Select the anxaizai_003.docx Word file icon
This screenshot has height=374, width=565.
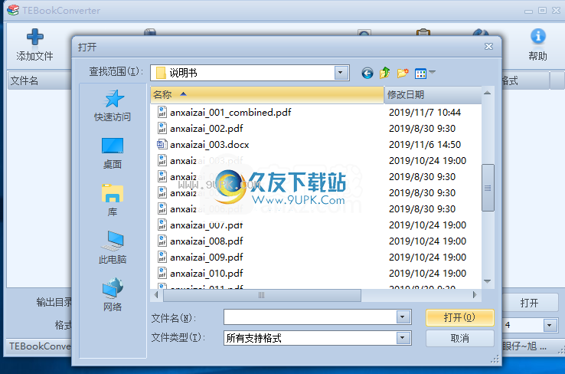(162, 145)
